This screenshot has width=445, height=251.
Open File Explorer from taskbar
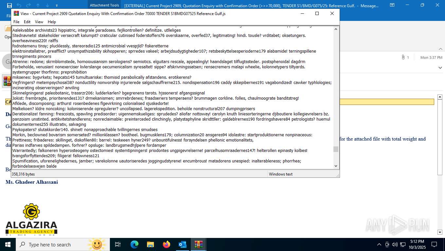[x=150, y=244]
